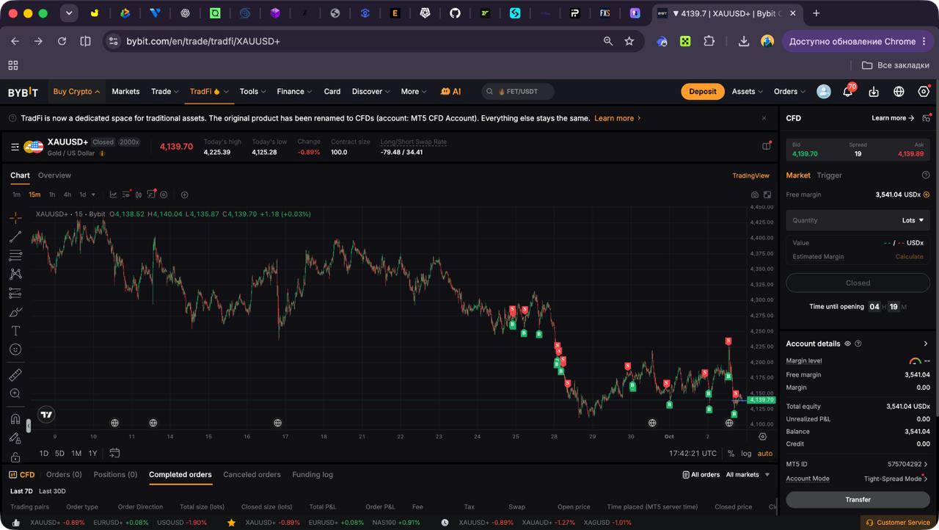The image size is (939, 530).
Task: Take a chart snapshot with camera icon
Action: tap(755, 195)
